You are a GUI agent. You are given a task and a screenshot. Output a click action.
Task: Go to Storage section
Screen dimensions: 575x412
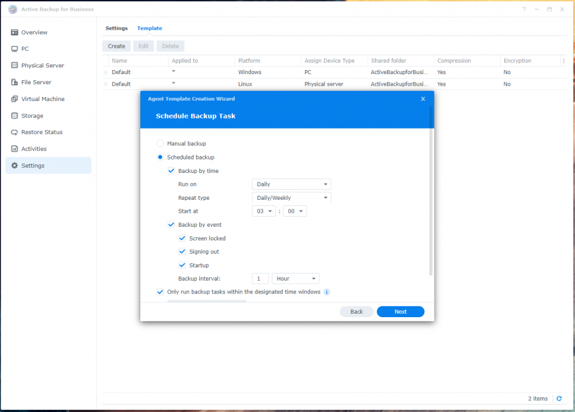(x=48, y=116)
